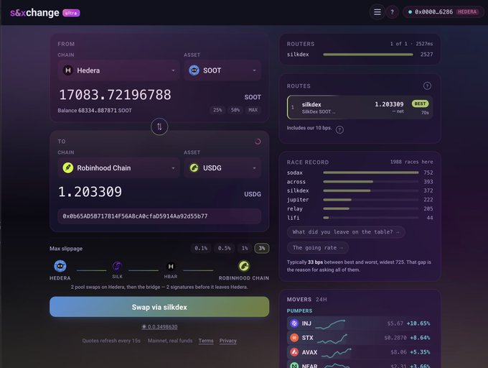Click the NEAR token icon in Movers
488x368 pixels.
coord(294,366)
